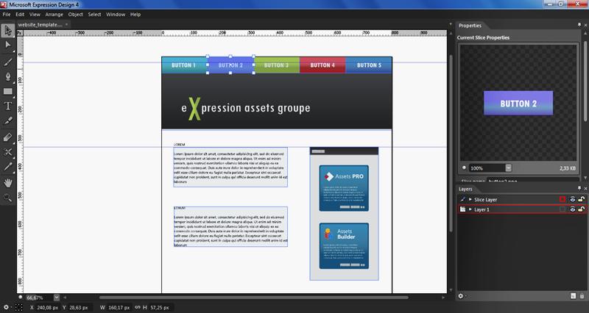Click the ruler units Px corner box
The height and width of the screenshot is (313, 589).
pos(20,33)
